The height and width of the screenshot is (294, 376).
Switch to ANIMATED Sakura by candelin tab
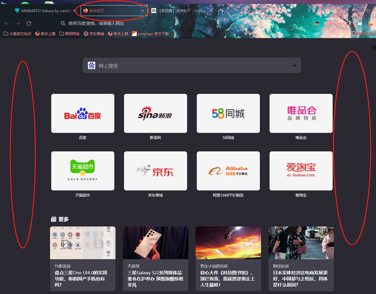click(x=45, y=11)
